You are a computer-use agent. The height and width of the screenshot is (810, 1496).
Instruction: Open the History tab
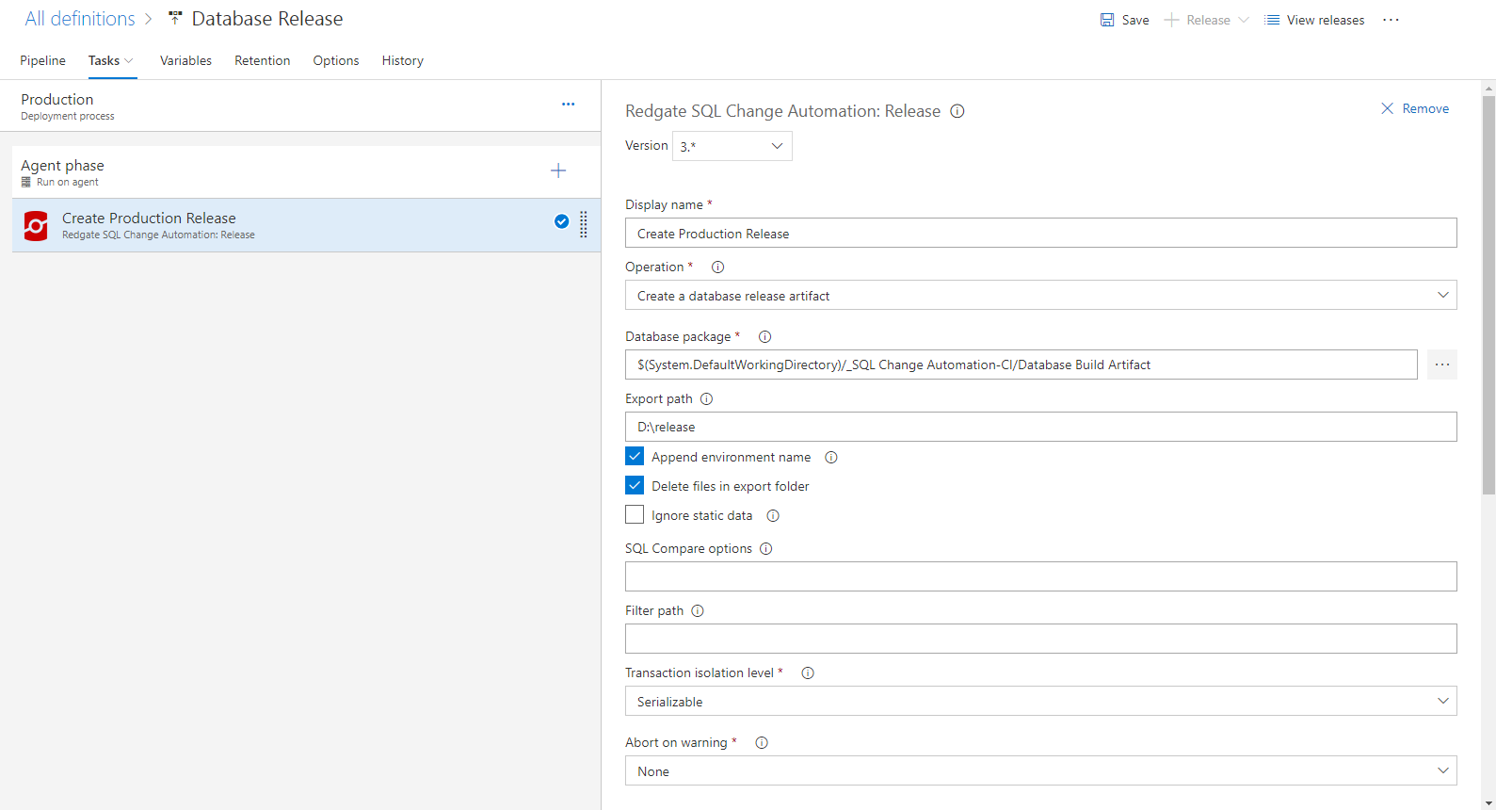tap(403, 60)
